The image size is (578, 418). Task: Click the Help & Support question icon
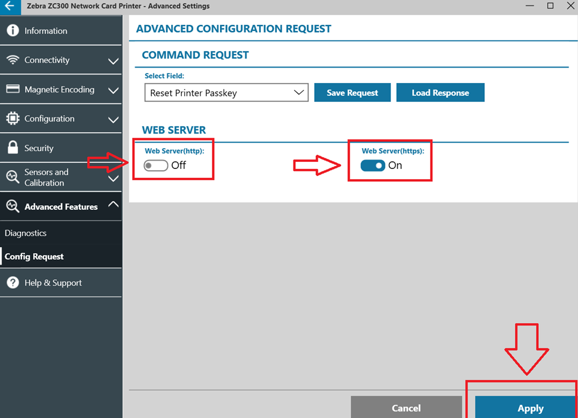tap(12, 283)
